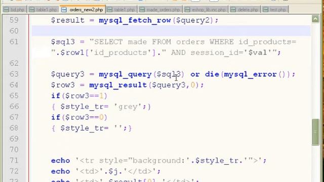The height and width of the screenshot is (182, 324).
Task: Open the eshop_lib.inc.php tab
Action: point(206,10)
